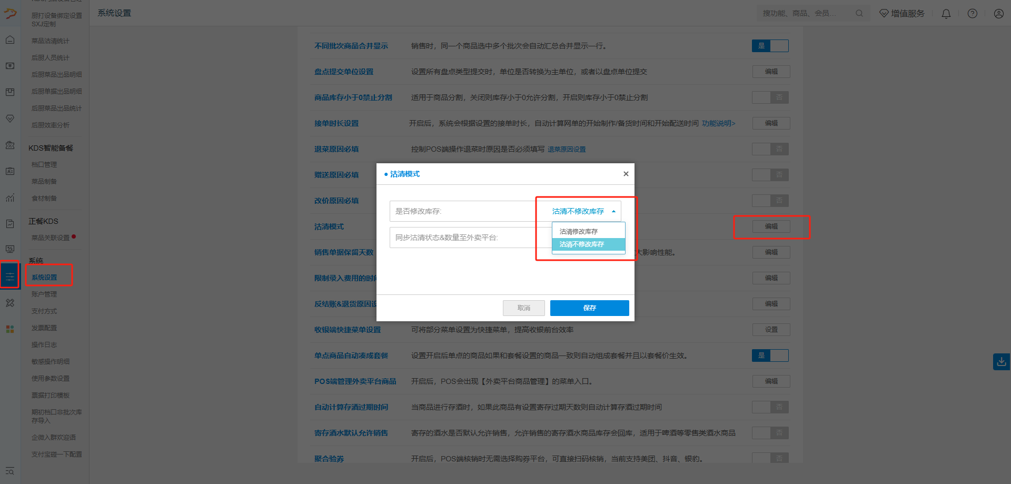
Task: Open 菜品沽清统计 menu item
Action: point(51,41)
